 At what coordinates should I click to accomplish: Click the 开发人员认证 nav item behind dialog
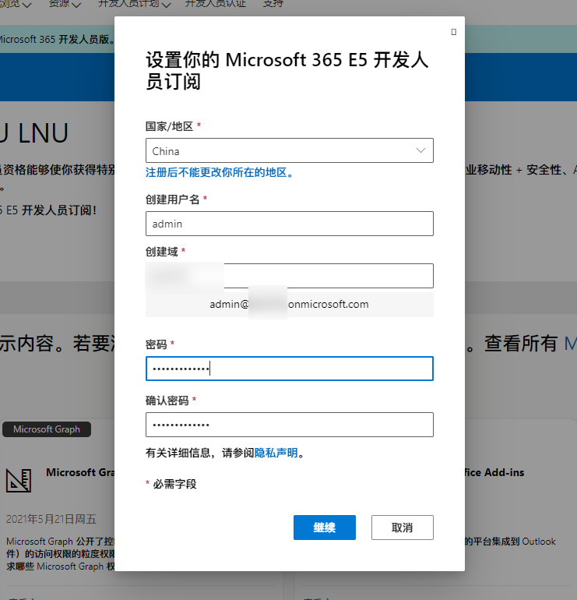(215, 4)
